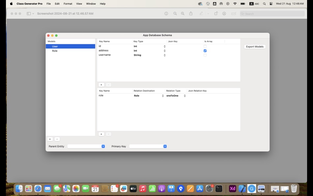Open the Markup pencil tool in Preview toolbar
This screenshot has height=196, width=313.
201,14
